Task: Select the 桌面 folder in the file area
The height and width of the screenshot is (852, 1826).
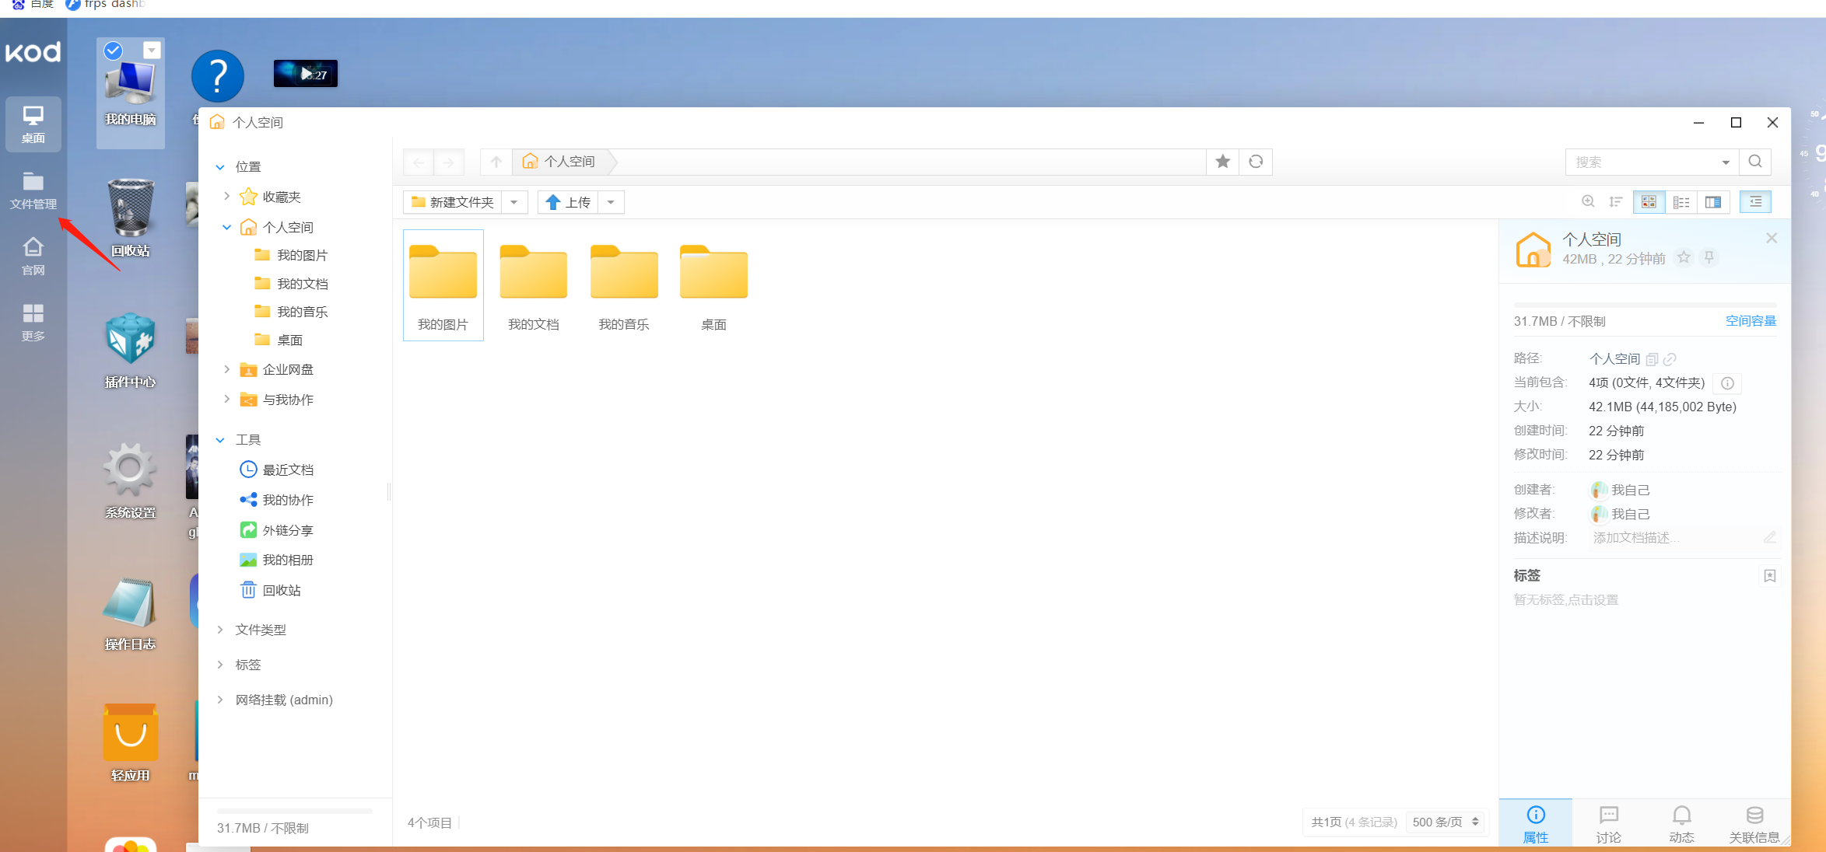Action: click(714, 285)
